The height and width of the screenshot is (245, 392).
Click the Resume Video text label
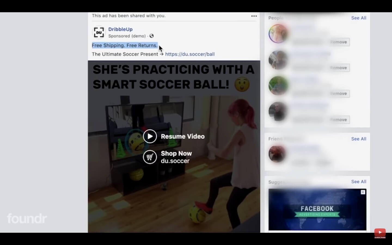point(183,136)
